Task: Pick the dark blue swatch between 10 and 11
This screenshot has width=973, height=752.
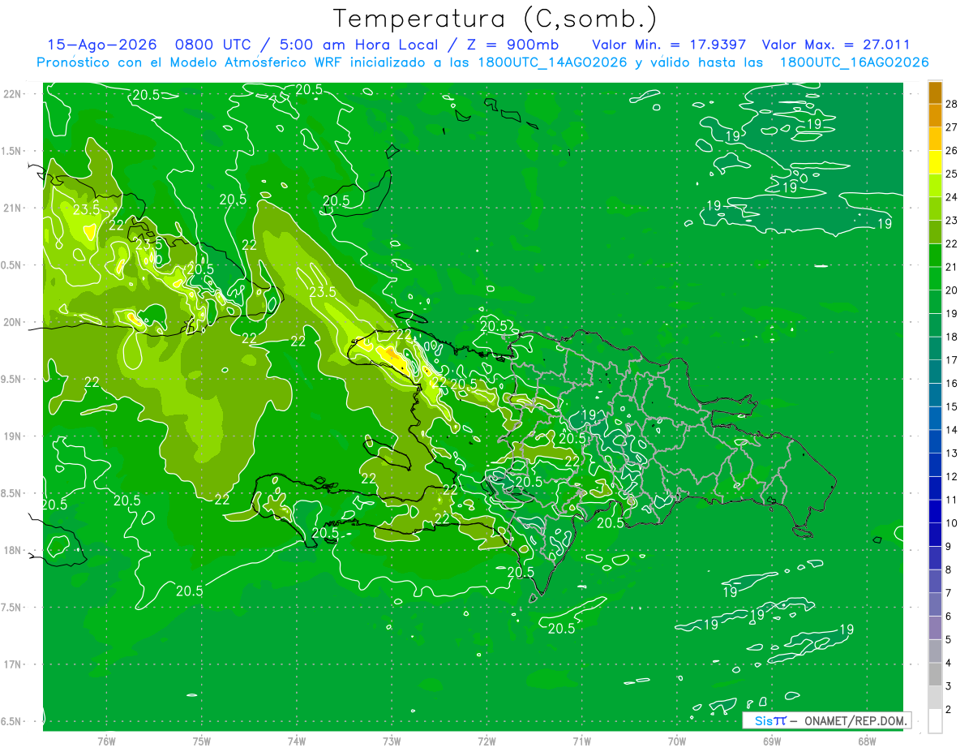Action: click(935, 511)
